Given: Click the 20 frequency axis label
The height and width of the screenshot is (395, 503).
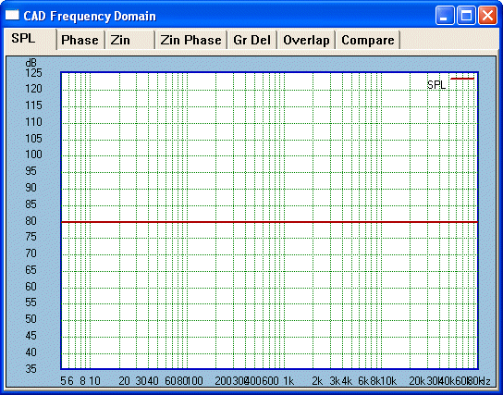Looking at the screenshot, I should [x=124, y=381].
